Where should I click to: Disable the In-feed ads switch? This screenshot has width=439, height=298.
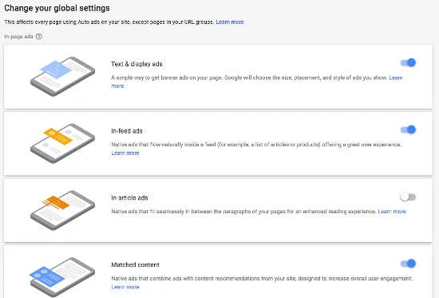tap(408, 129)
